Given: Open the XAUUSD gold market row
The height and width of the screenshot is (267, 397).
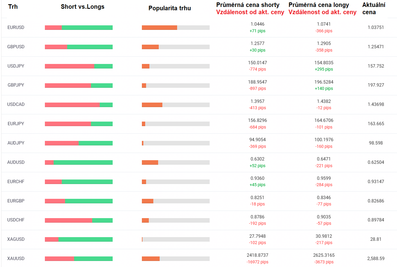Looking at the screenshot, I should coord(16,259).
